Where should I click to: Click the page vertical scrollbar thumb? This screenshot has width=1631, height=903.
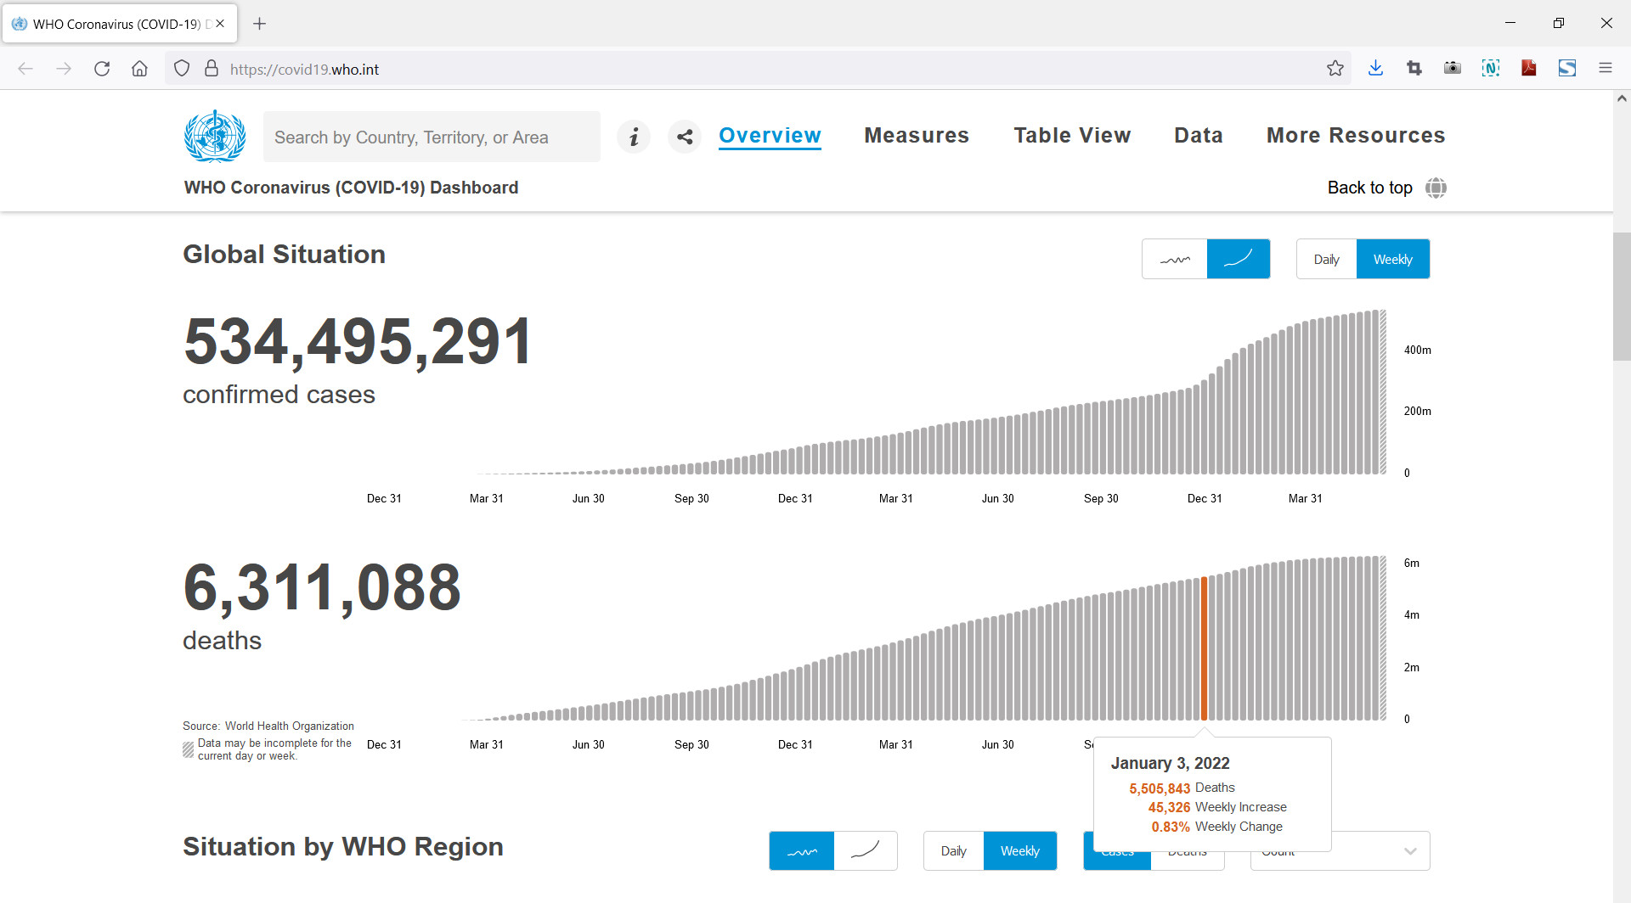[1621, 297]
